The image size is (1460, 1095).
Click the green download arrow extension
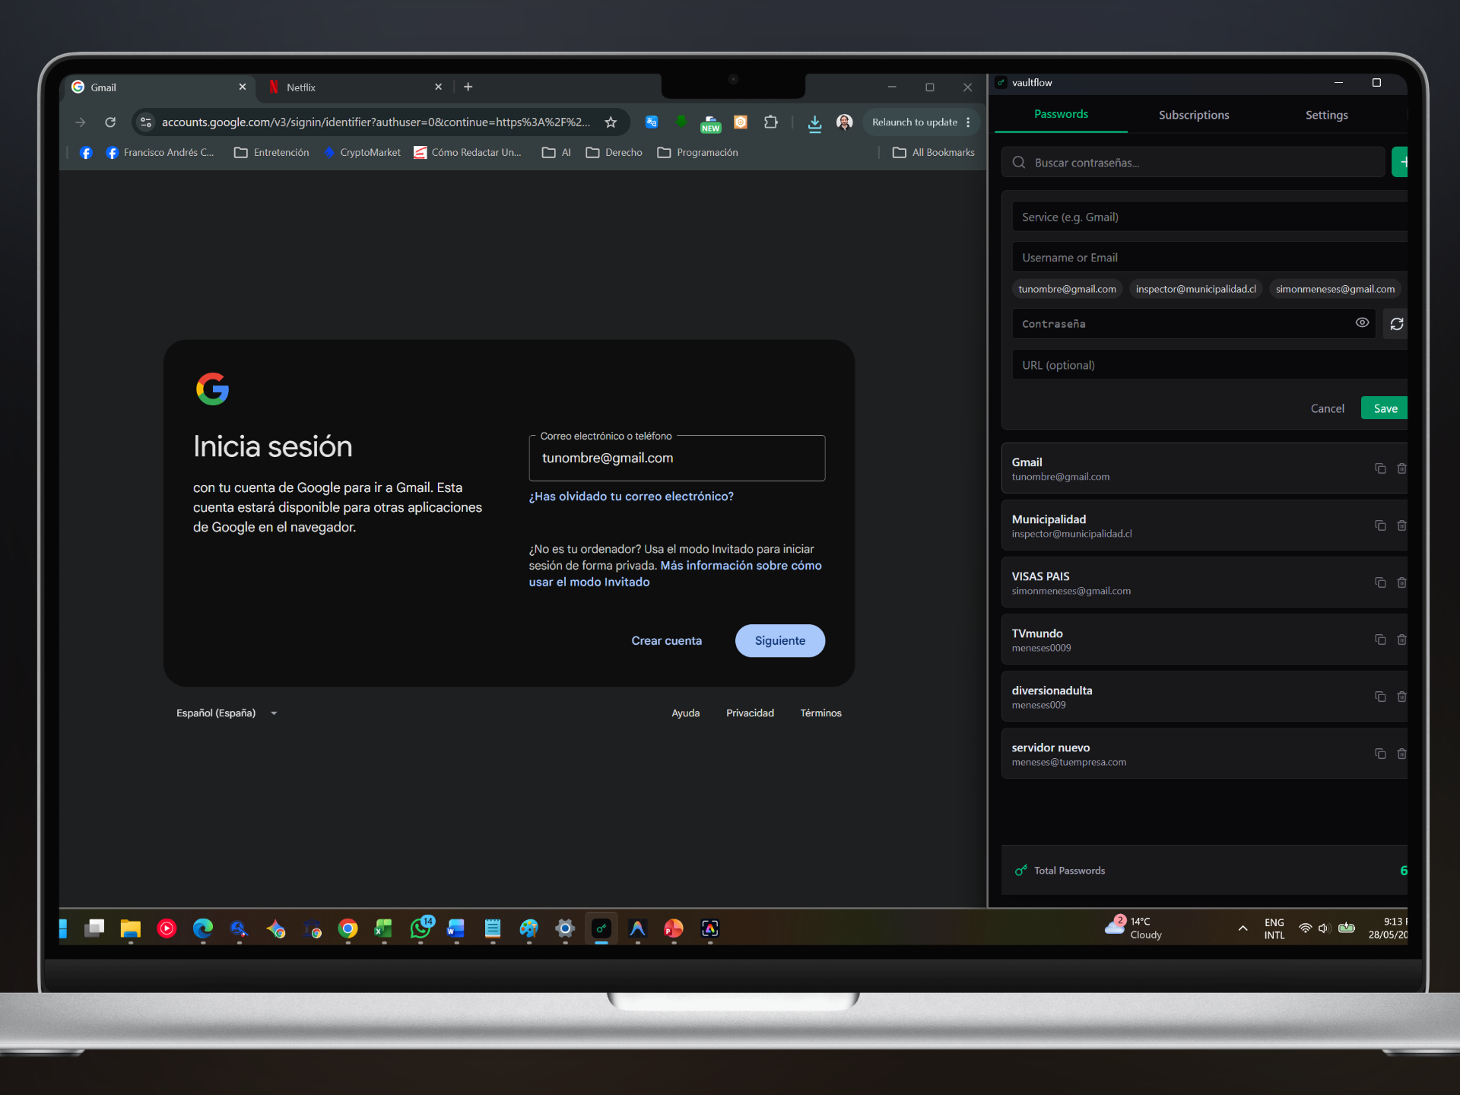point(681,121)
